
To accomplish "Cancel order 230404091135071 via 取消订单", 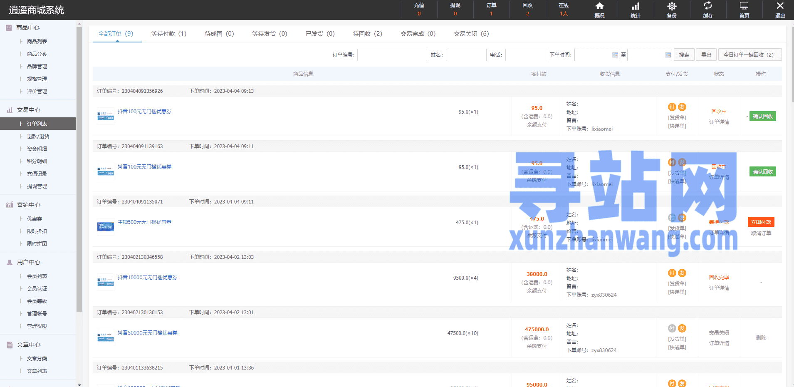I will 761,233.
